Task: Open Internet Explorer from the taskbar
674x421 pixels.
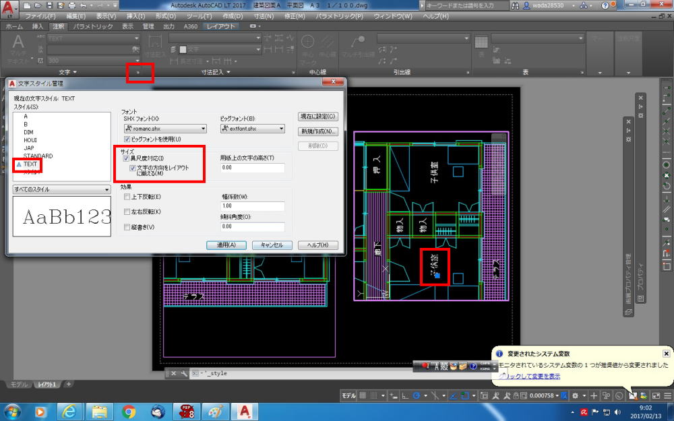Action: 69,412
